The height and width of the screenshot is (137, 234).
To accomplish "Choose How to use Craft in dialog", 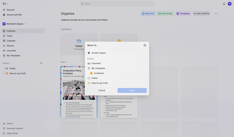I will (x=99, y=83).
